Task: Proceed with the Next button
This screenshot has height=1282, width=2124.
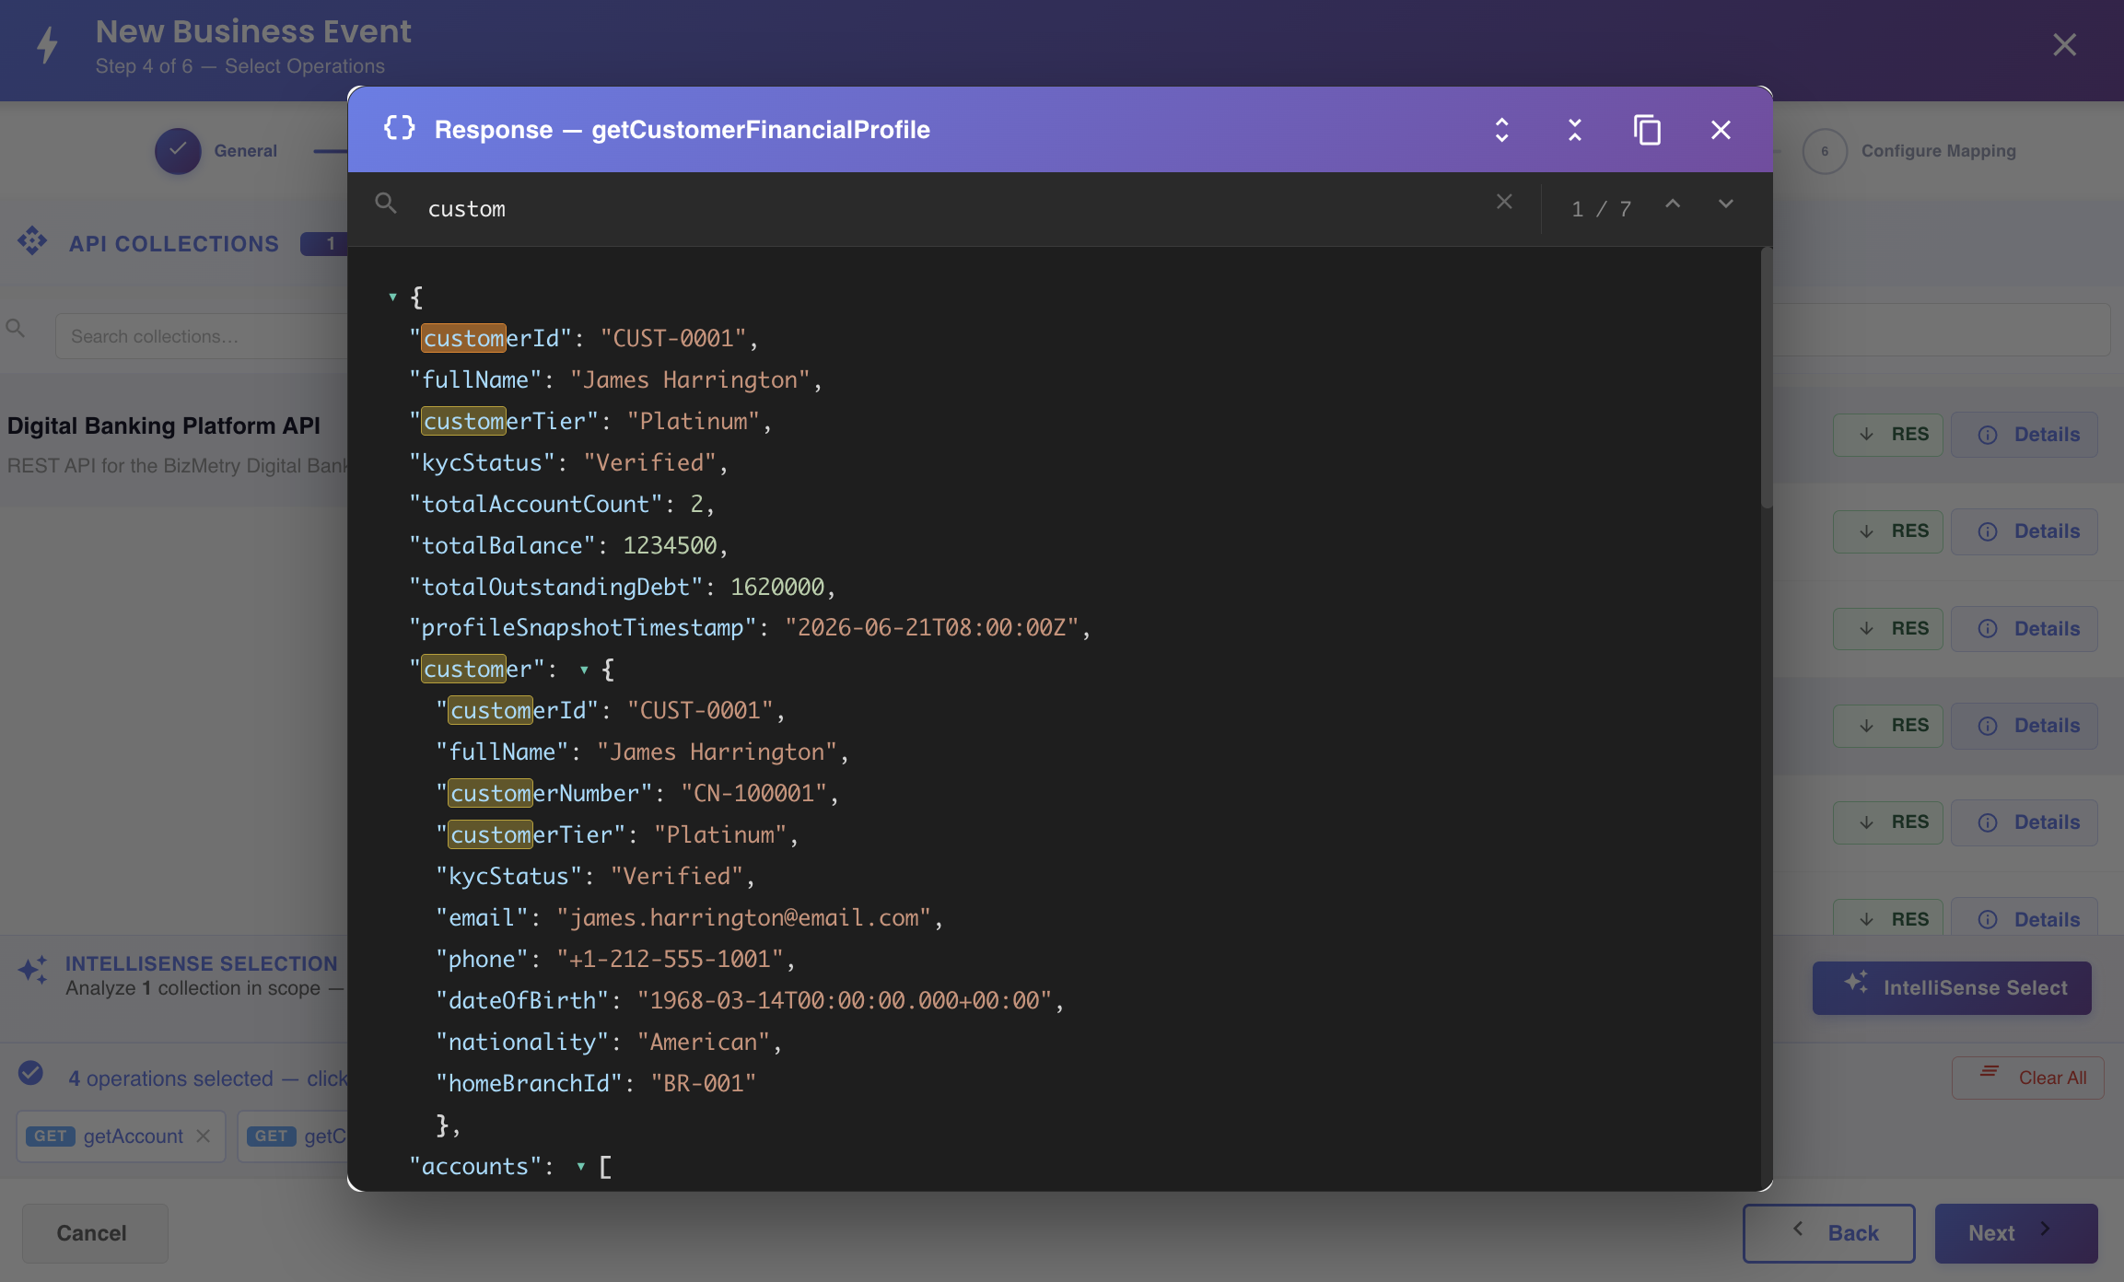Action: pos(2016,1233)
